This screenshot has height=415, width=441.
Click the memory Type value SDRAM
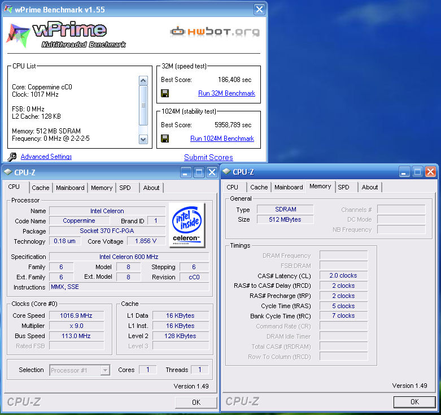(285, 209)
